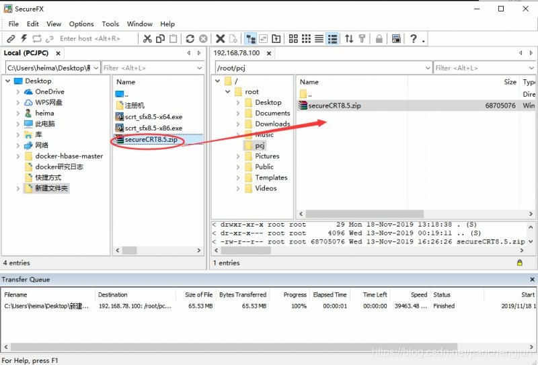This screenshot has width=538, height=365.
Task: Expand the remote Templates folder node
Action: (238, 177)
